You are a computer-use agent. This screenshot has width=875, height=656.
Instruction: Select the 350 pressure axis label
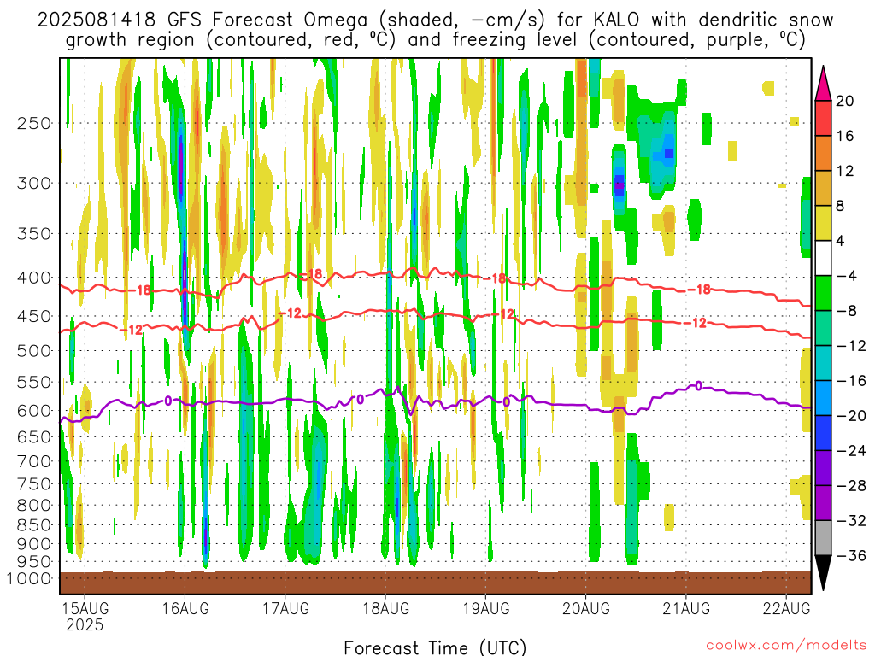point(34,234)
